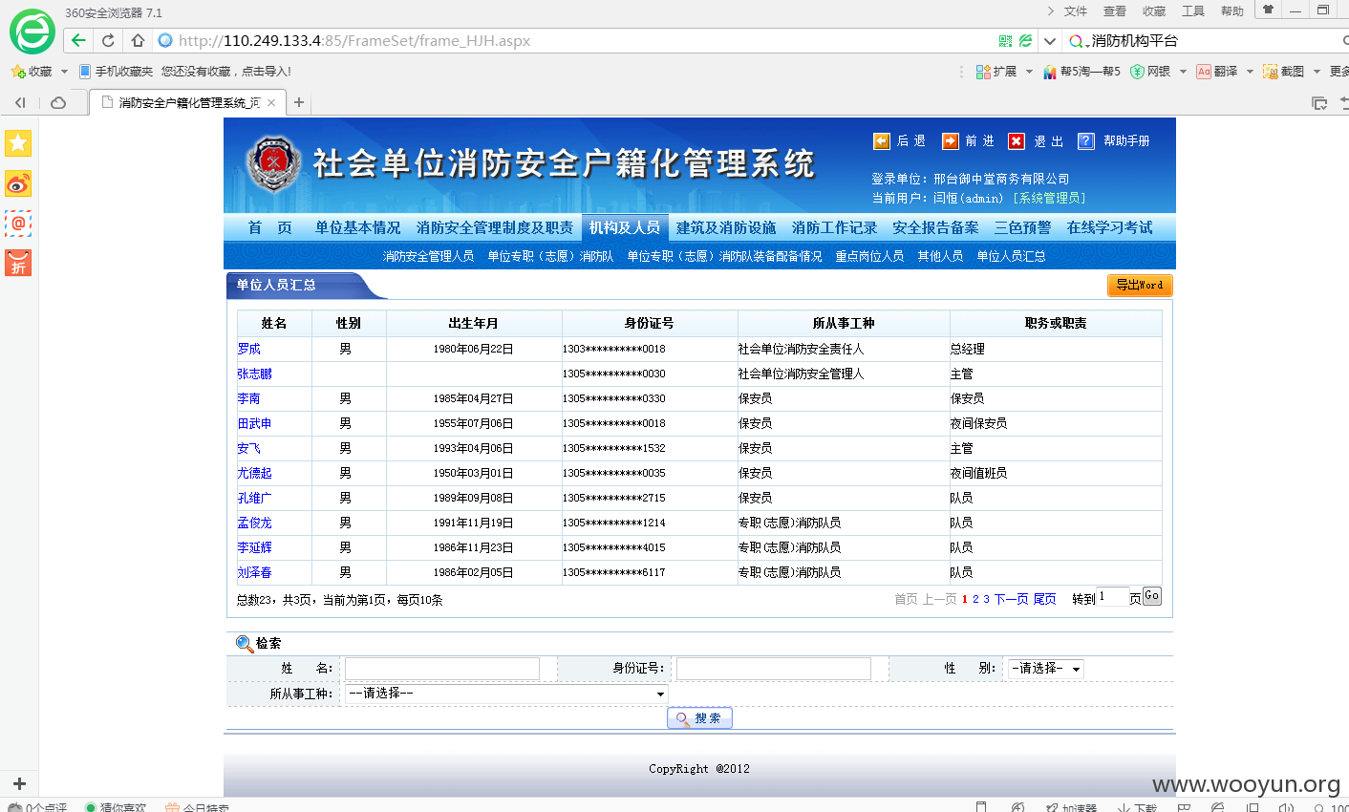The image size is (1349, 812).
Task: Open 消防安全管理人员 submenu item
Action: (428, 256)
